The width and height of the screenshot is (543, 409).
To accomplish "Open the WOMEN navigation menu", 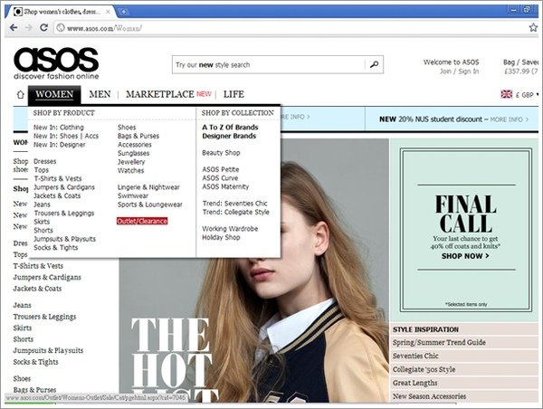I will point(54,94).
